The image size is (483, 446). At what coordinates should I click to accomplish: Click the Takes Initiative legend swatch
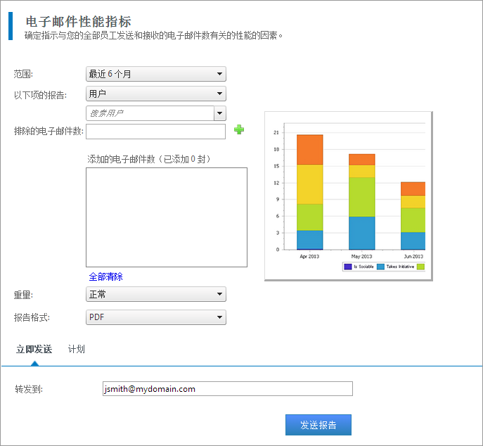[380, 267]
